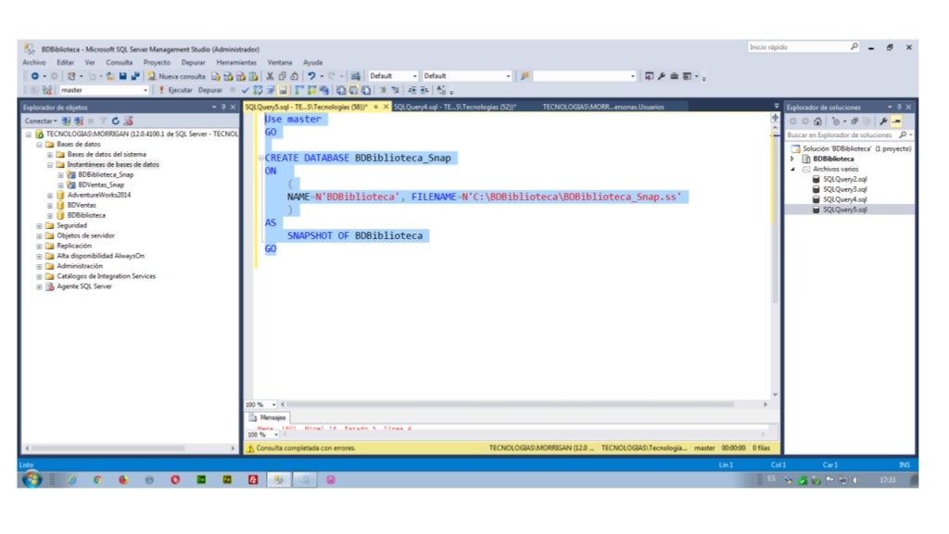Select the Agente SQL Server node

tap(84, 287)
